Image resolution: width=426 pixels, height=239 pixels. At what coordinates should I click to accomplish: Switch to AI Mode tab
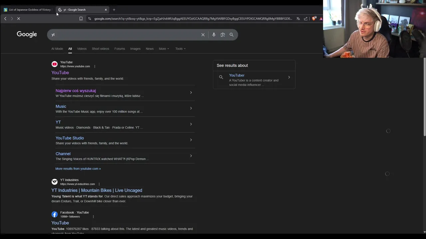click(57, 49)
